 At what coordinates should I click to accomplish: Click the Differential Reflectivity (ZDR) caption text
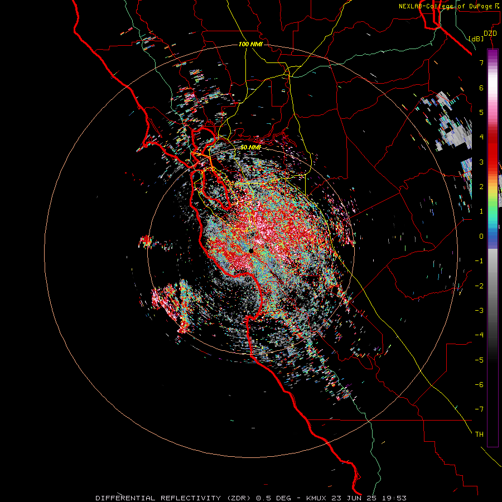251,498
